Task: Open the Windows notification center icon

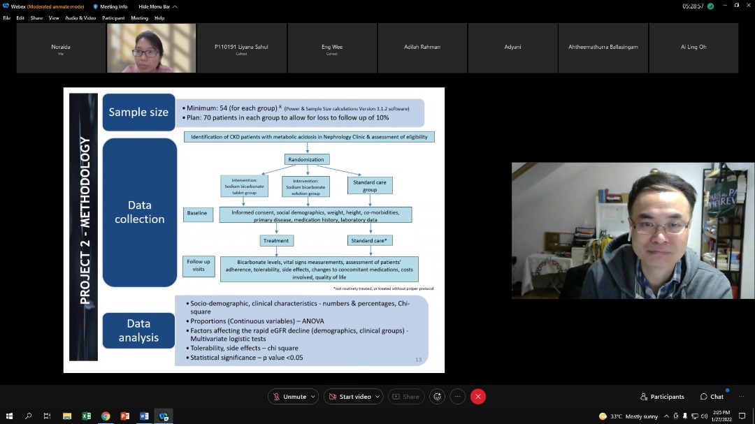Action: point(741,416)
